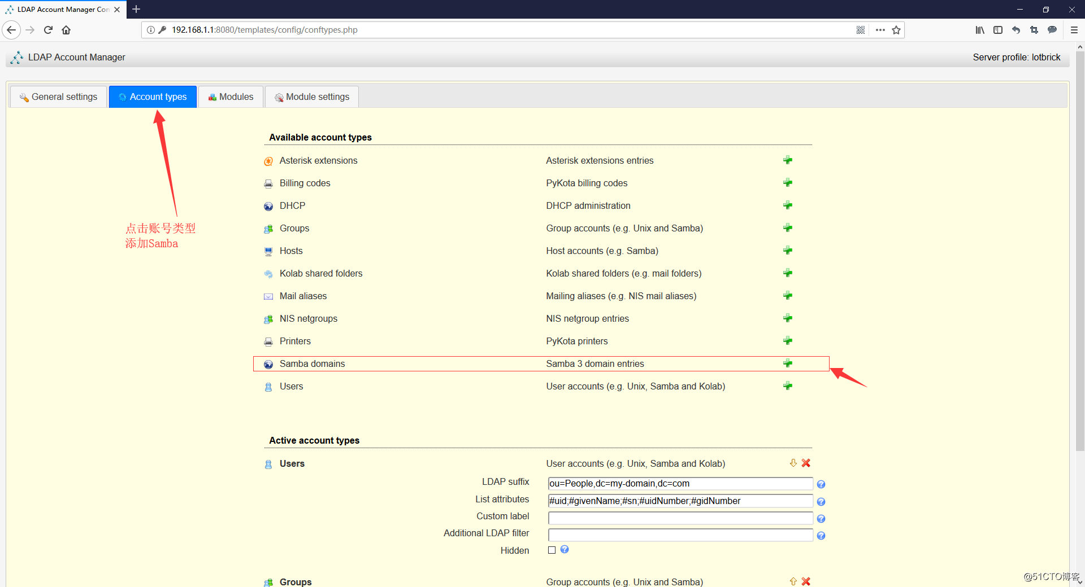Open help for Custom label
This screenshot has height=587, width=1085.
[821, 519]
